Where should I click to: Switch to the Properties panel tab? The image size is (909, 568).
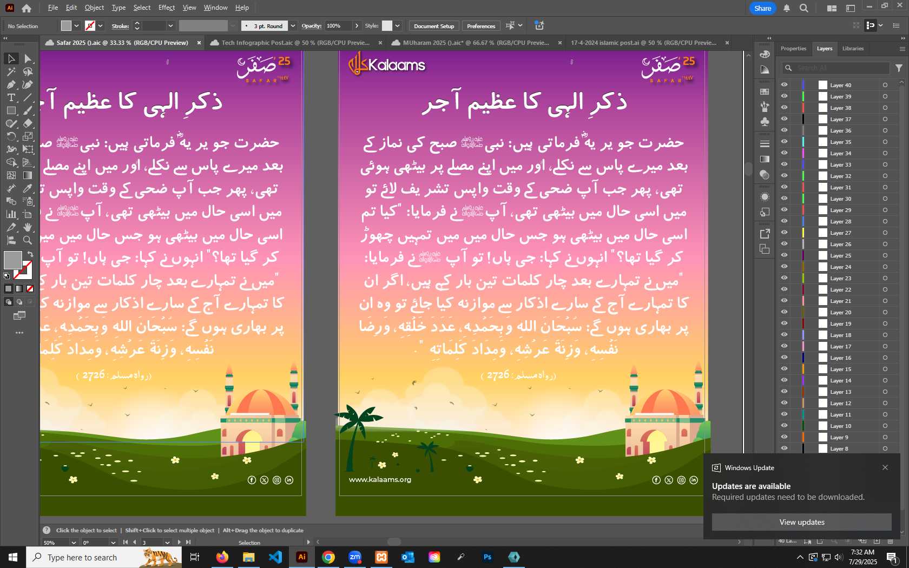tap(793, 49)
